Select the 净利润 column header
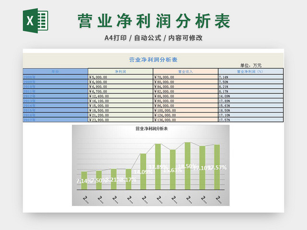Screen dimensions: 307x230 click(120, 71)
